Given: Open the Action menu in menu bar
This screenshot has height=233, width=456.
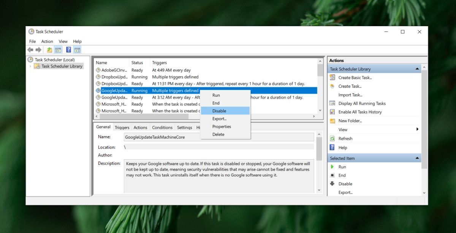Looking at the screenshot, I should 47,41.
